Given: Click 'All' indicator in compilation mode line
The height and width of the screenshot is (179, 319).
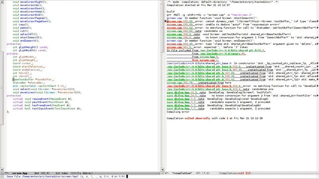Looking at the screenshot, I should pos(198,174).
